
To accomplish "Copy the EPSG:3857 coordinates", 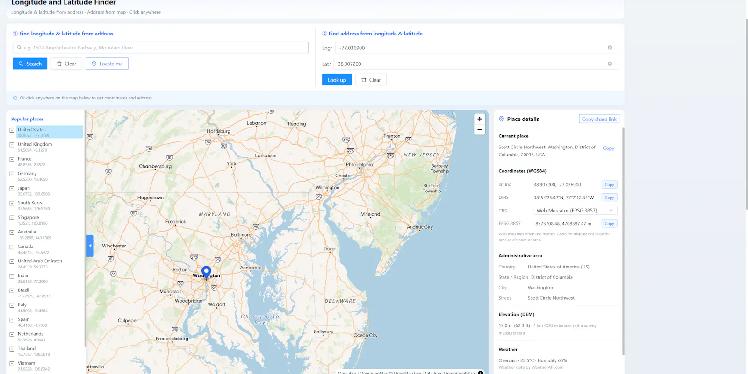I will click(609, 224).
